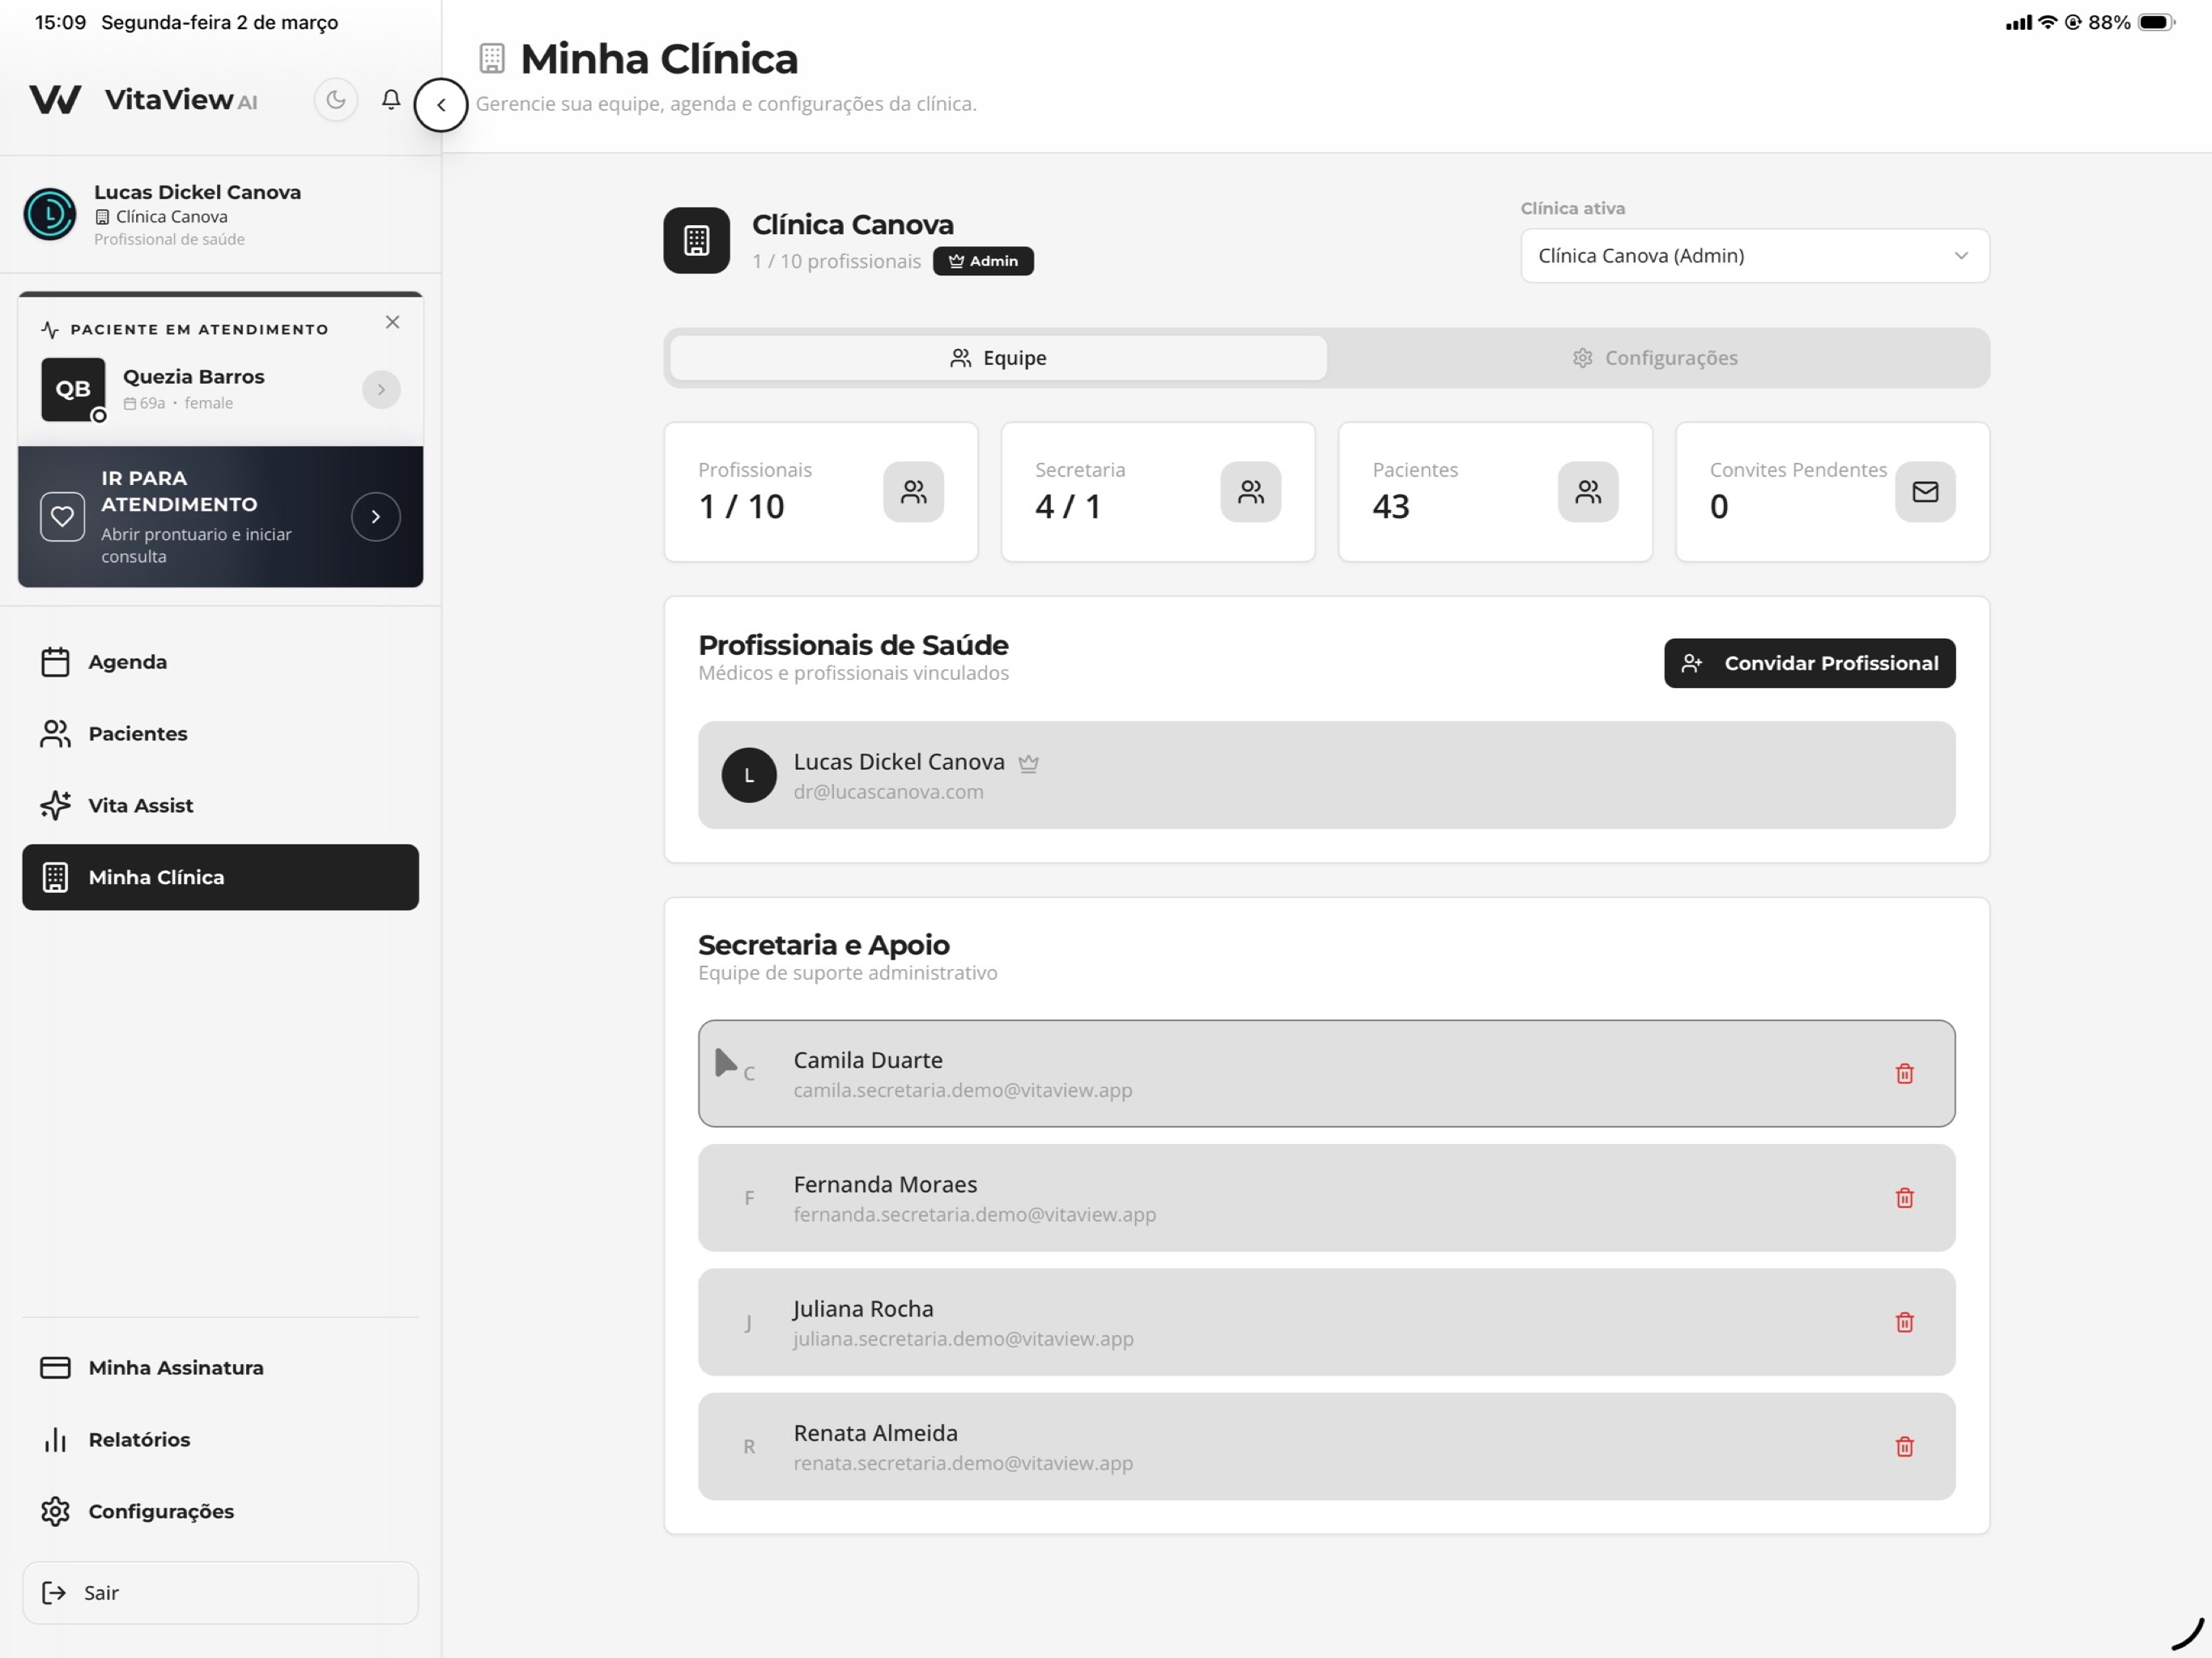The width and height of the screenshot is (2212, 1658).
Task: Click the Sair logout button
Action: point(220,1593)
